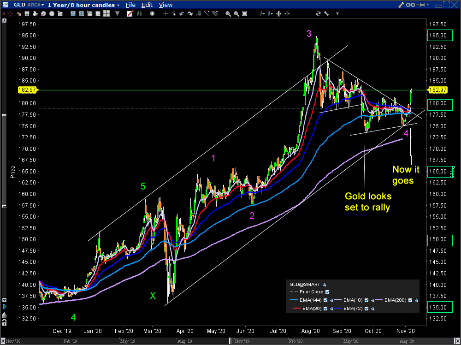Screen dimensions: 461x345
Task: Open chart settings with the yellow wrench
Action: [x=401, y=5]
